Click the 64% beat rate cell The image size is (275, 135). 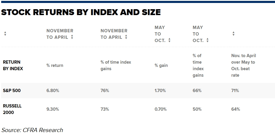(x=235, y=109)
